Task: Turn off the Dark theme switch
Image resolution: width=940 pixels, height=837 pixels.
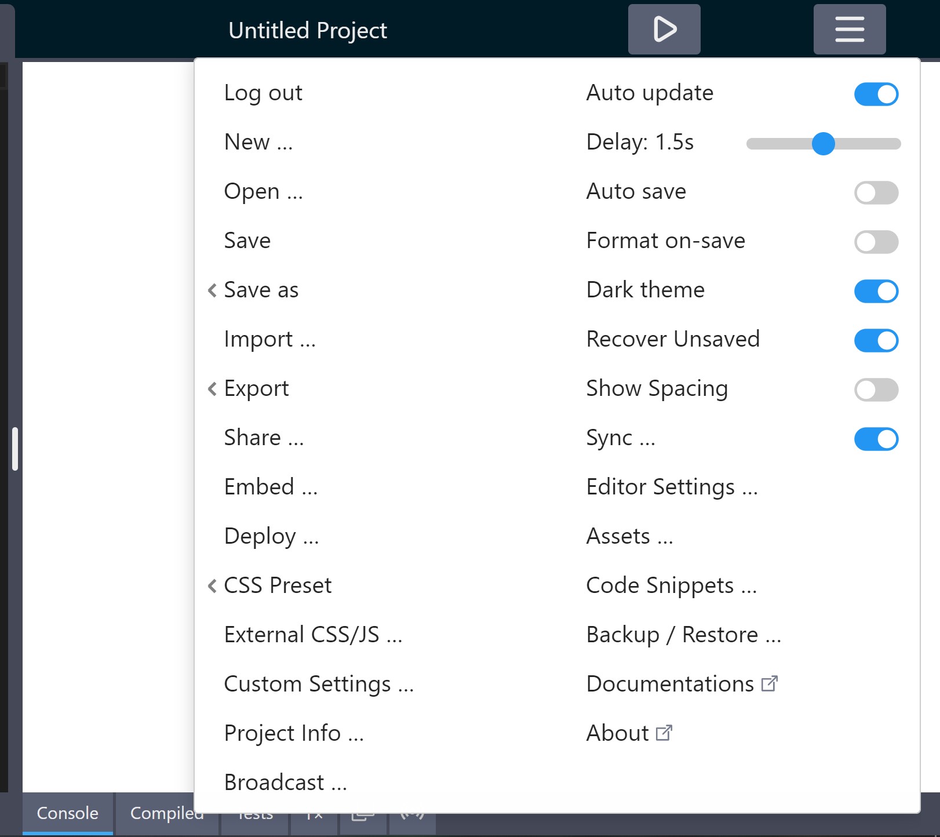Action: pyautogui.click(x=876, y=291)
